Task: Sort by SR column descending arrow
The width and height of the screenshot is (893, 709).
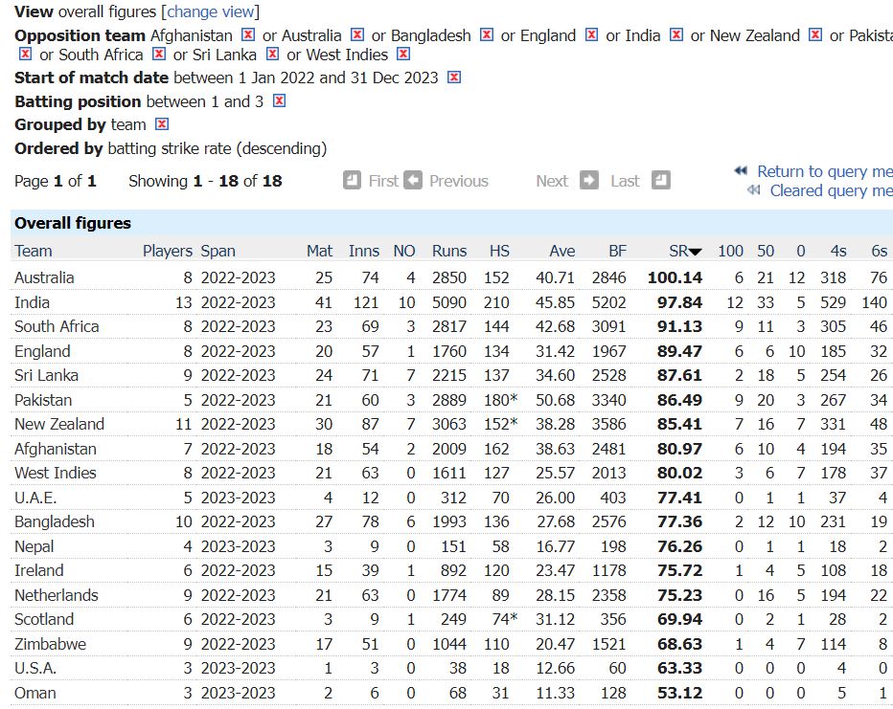Action: pyautogui.click(x=696, y=252)
